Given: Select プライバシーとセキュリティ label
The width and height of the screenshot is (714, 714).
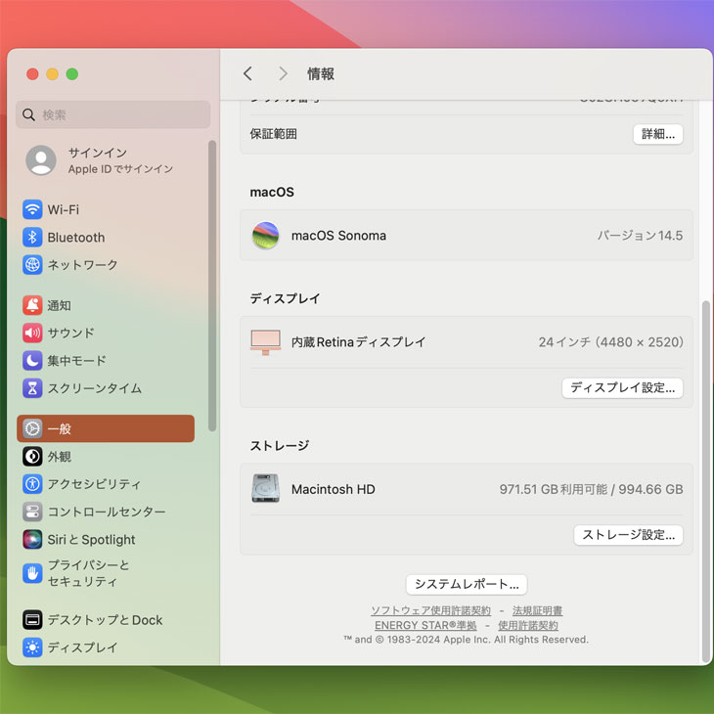Looking at the screenshot, I should click(89, 573).
